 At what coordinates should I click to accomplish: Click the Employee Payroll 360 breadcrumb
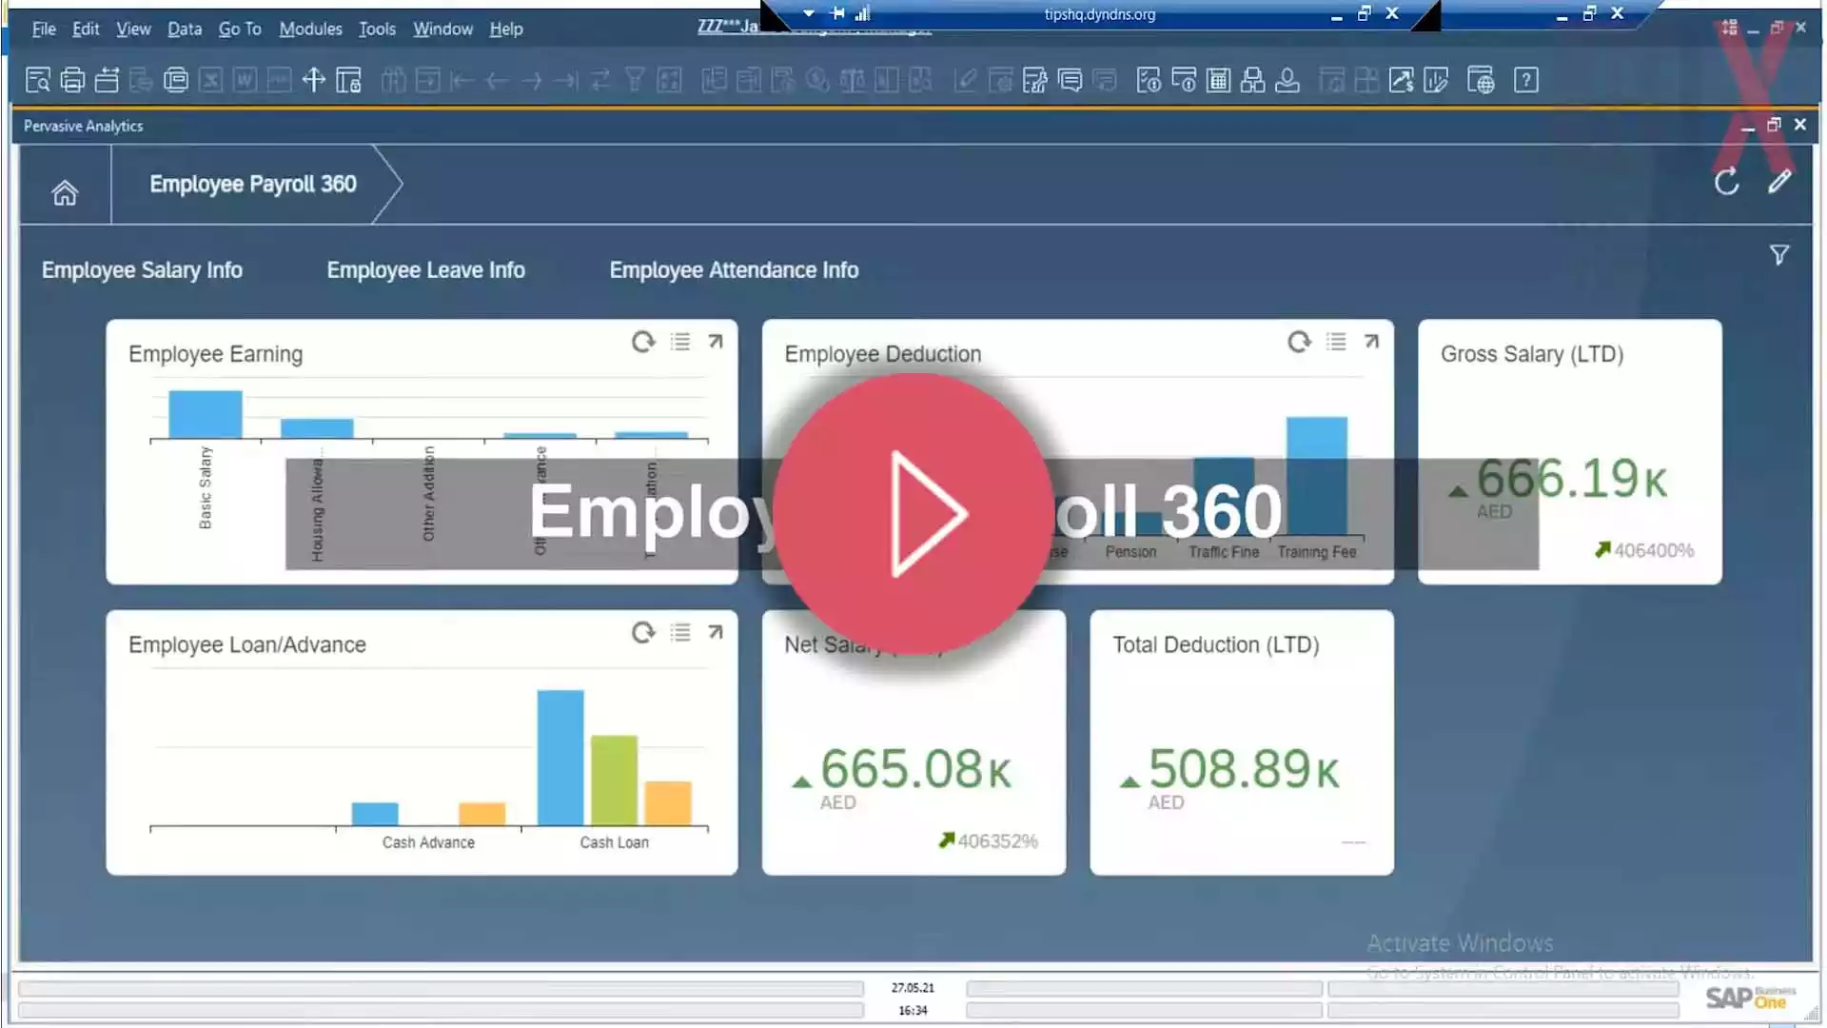pyautogui.click(x=253, y=184)
